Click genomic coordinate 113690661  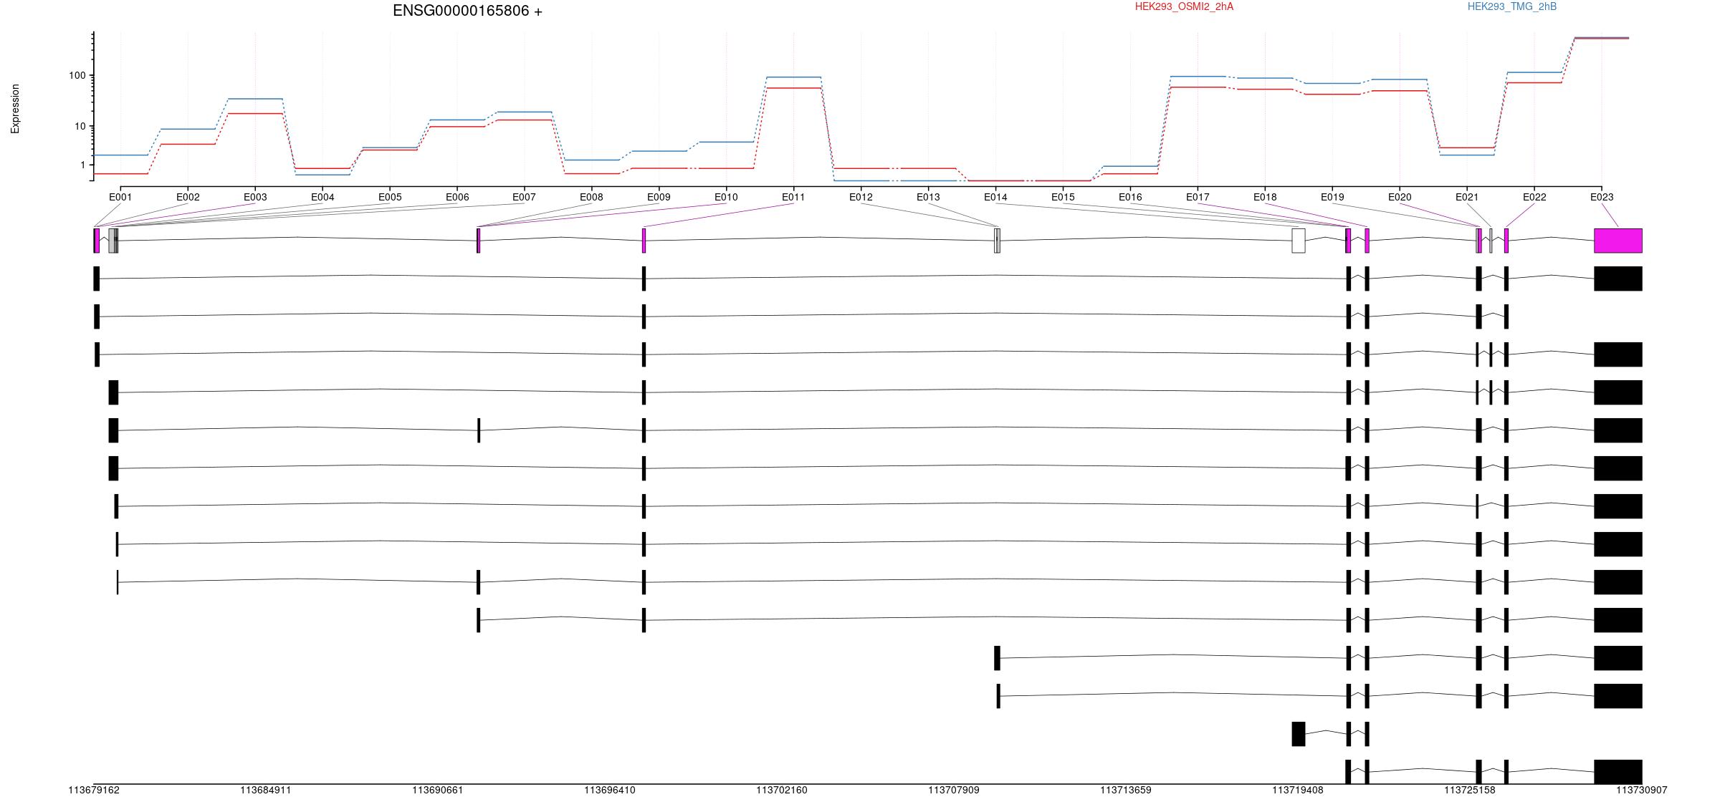[438, 790]
